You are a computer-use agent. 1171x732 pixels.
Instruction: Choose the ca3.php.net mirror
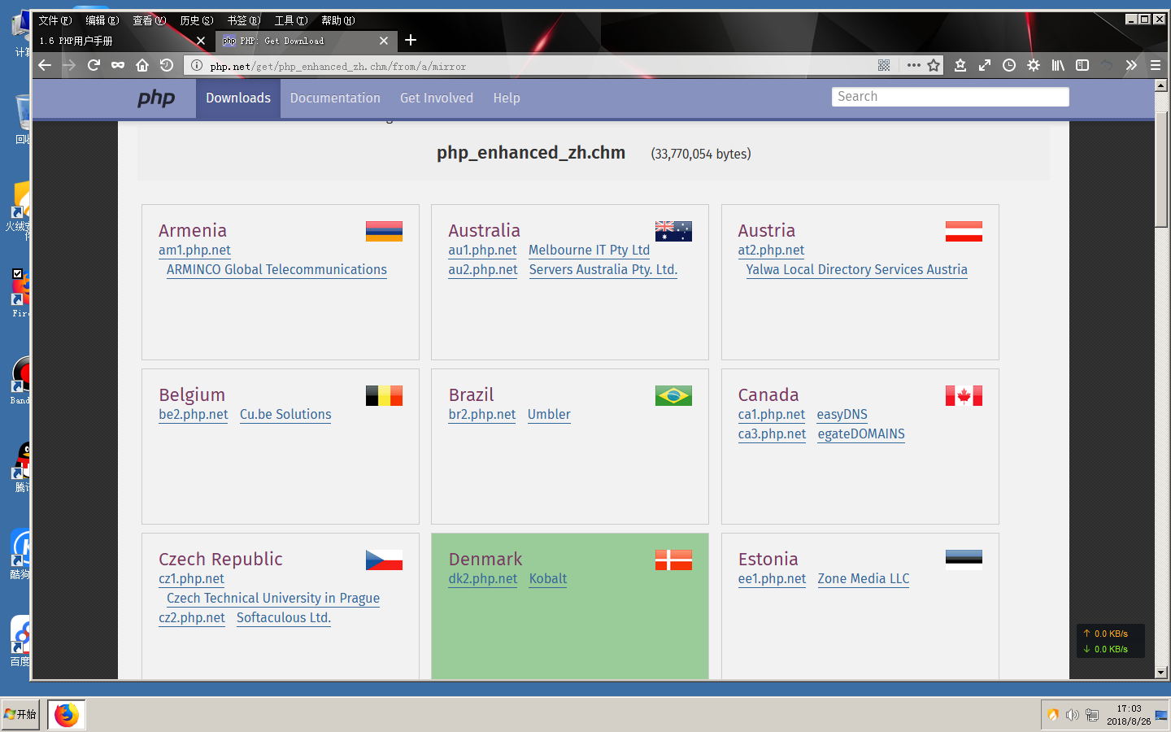[x=772, y=434]
